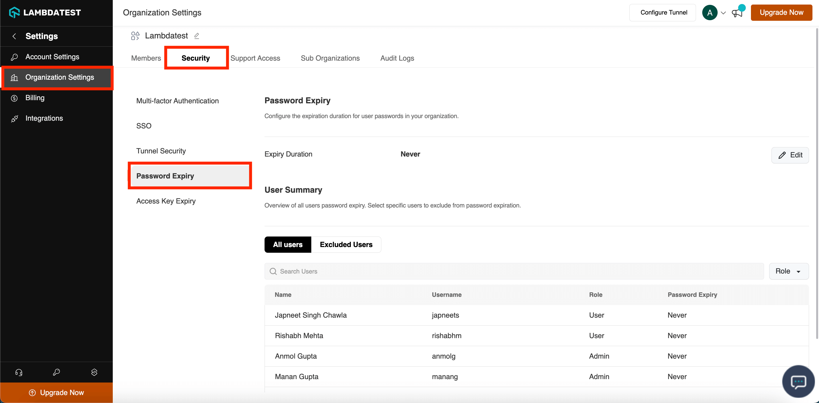The height and width of the screenshot is (403, 819).
Task: Click the Search Users field
Action: click(x=513, y=271)
